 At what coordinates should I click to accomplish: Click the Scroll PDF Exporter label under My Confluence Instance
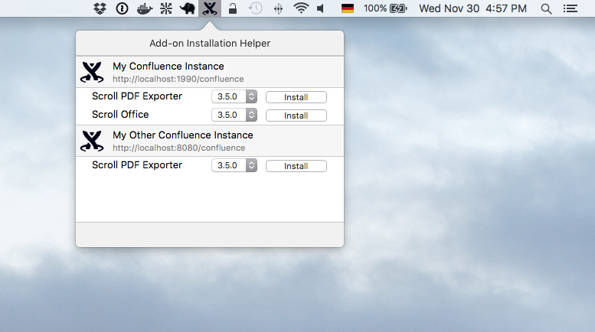(137, 96)
